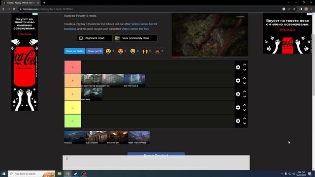React with the poop emoji
This screenshot has width=315, height=177.
click(x=157, y=51)
